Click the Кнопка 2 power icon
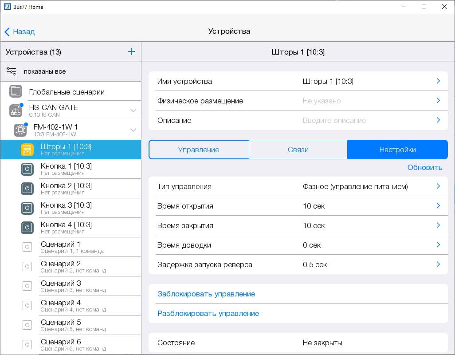 pyautogui.click(x=27, y=189)
